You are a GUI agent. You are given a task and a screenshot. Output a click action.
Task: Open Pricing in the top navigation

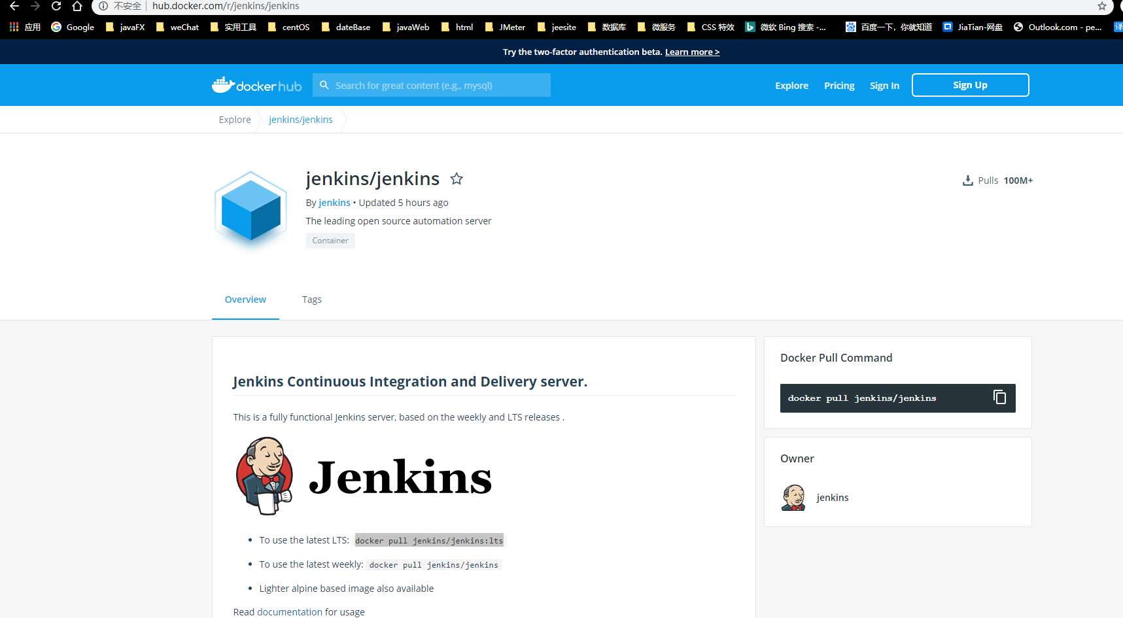(x=839, y=86)
